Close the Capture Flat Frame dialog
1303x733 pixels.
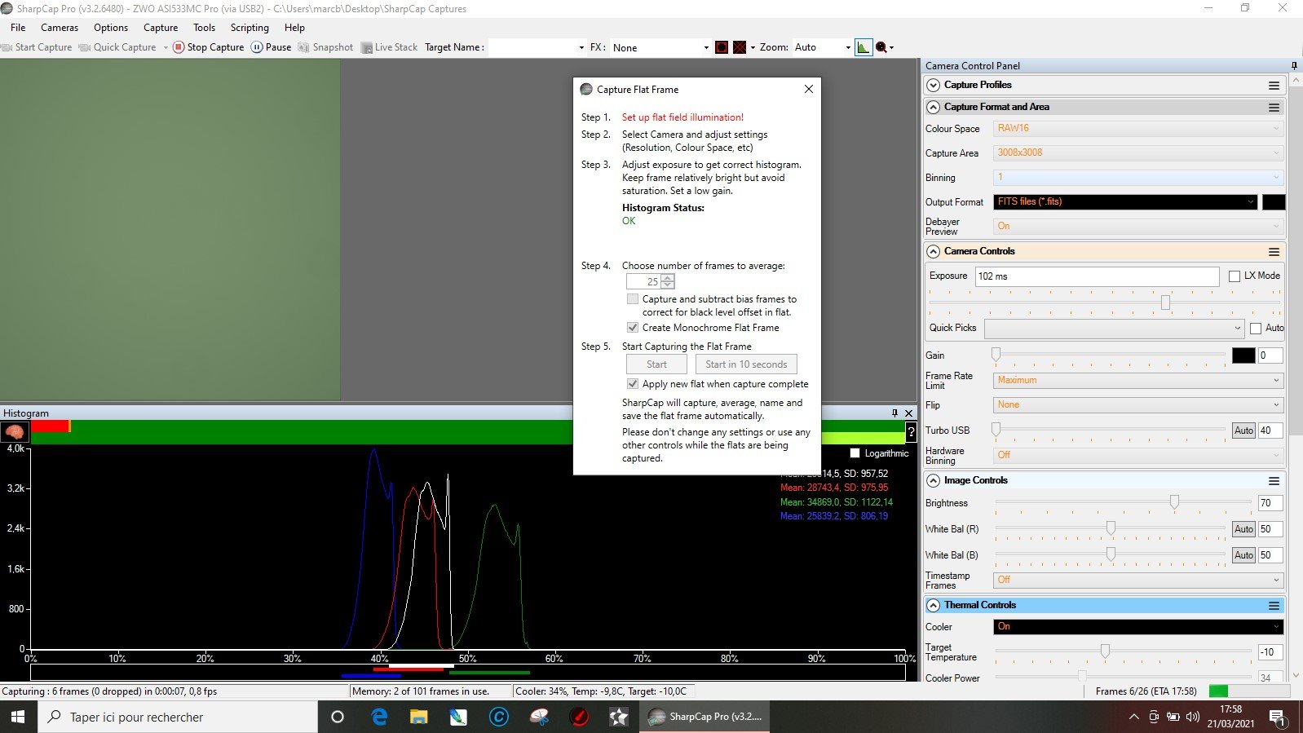pos(809,89)
